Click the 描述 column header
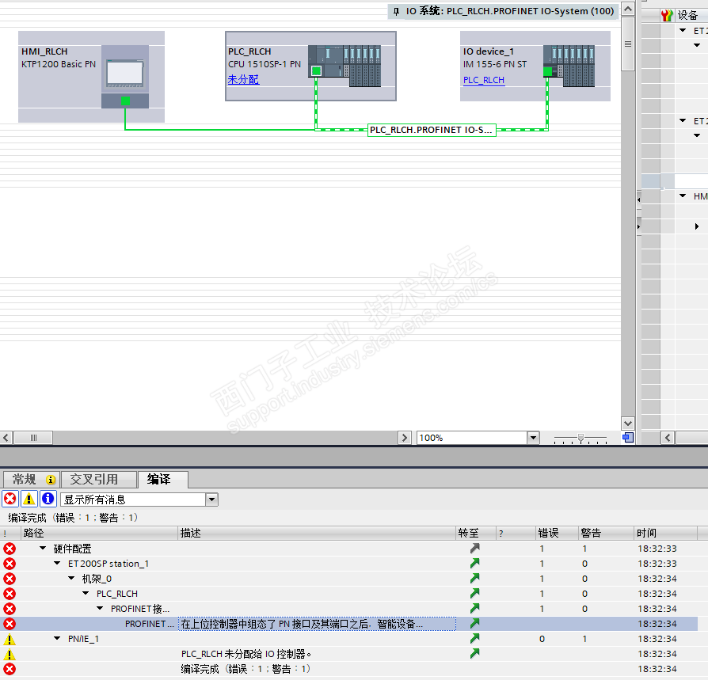This screenshot has height=680, width=708. (317, 533)
